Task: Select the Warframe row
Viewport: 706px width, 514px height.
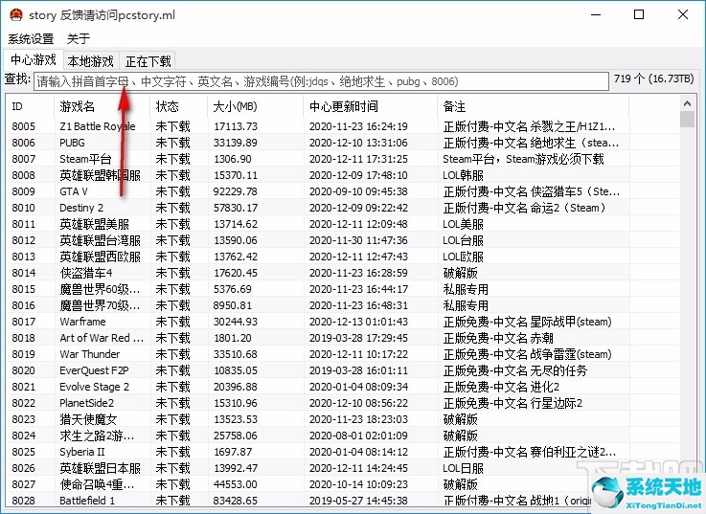Action: tap(343, 322)
